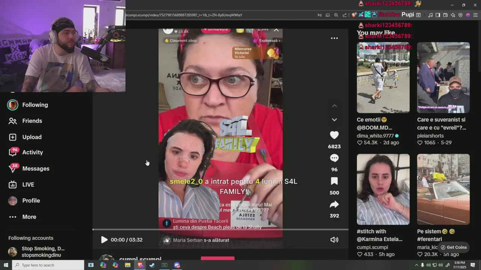Go to the previous video using up chevron
Screen dimensions: 481x270
click(334, 106)
